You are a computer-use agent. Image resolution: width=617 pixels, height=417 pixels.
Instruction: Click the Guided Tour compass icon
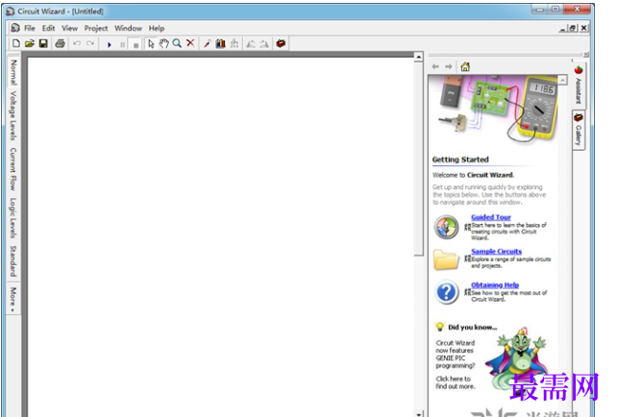click(447, 228)
